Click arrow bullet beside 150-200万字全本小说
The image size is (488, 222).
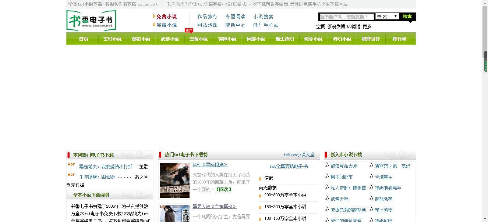point(260,207)
